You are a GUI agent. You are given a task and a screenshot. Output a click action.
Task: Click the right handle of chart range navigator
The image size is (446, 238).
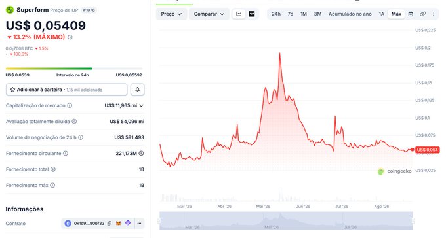coord(413,220)
